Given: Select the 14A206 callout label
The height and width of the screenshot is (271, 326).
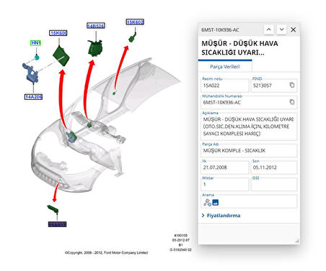Looking at the screenshot, I should 33,97.
